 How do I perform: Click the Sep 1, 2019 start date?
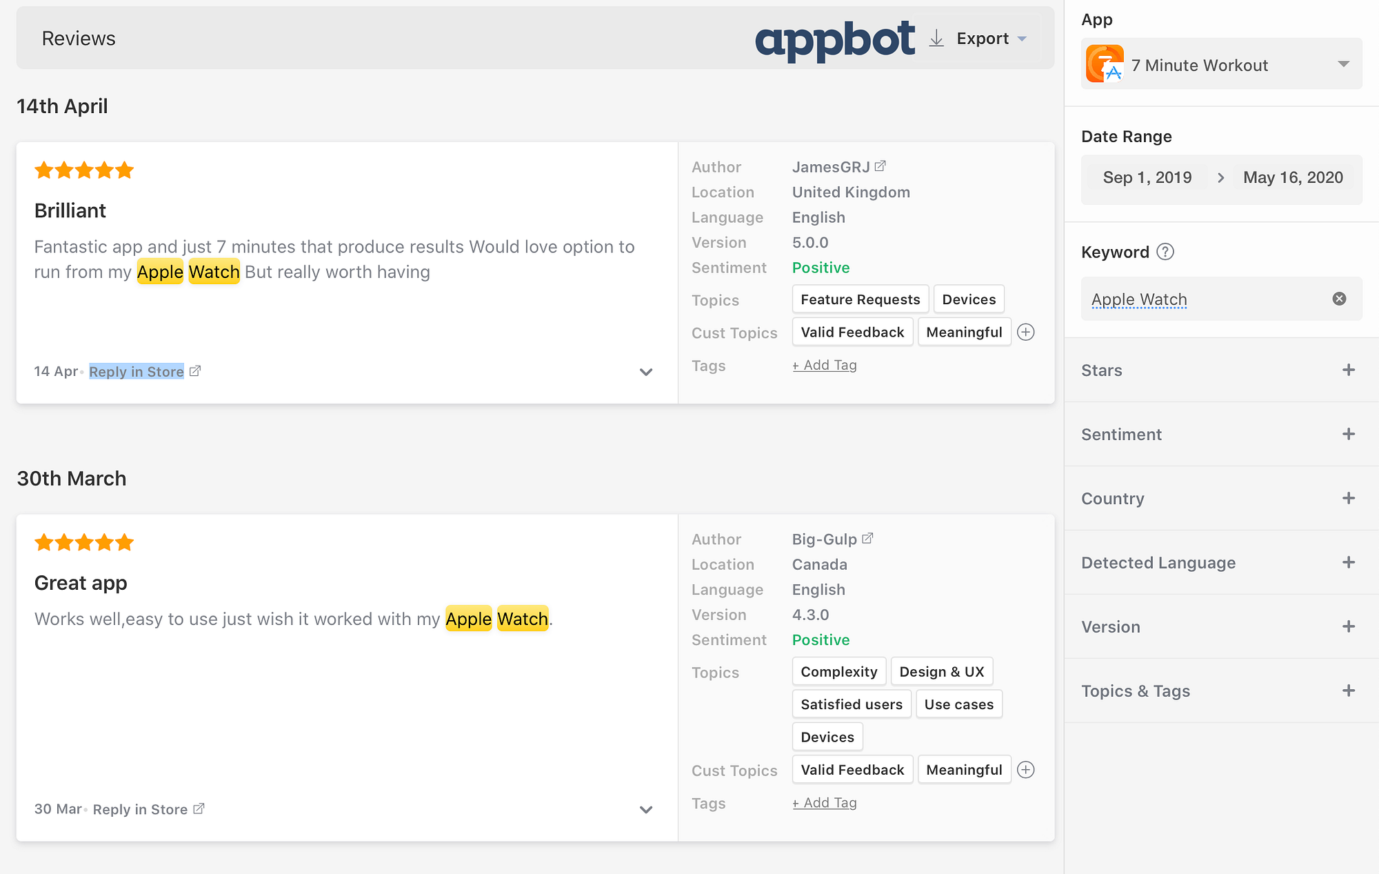point(1147,178)
